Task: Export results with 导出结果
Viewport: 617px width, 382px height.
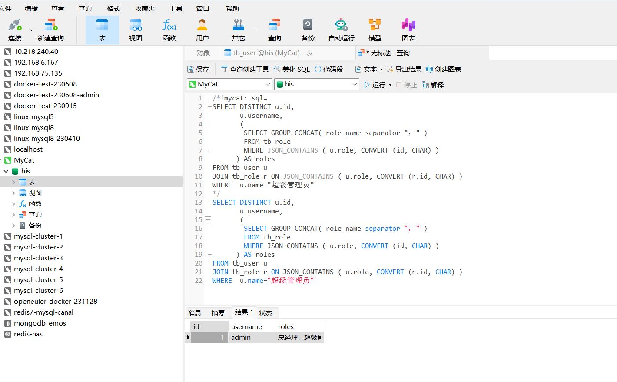Action: click(x=404, y=69)
